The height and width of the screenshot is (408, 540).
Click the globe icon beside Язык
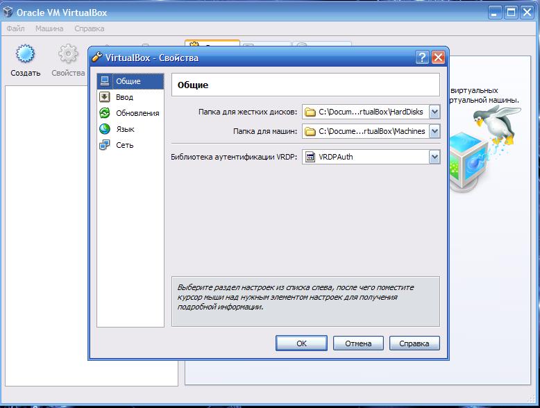pyautogui.click(x=105, y=129)
